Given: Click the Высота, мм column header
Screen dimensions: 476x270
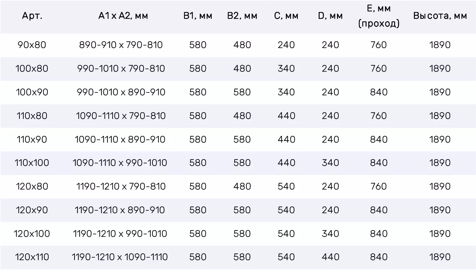Looking at the screenshot, I should tap(440, 16).
